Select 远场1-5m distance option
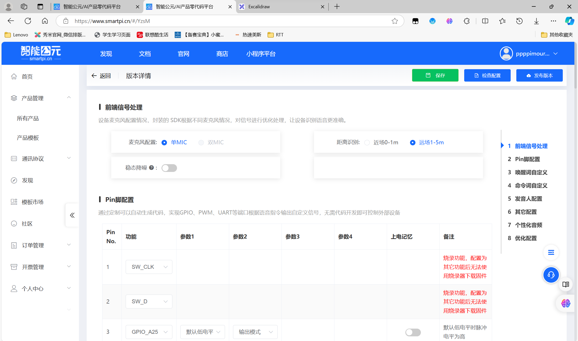Screen dimensions: 578x341 tap(427, 142)
